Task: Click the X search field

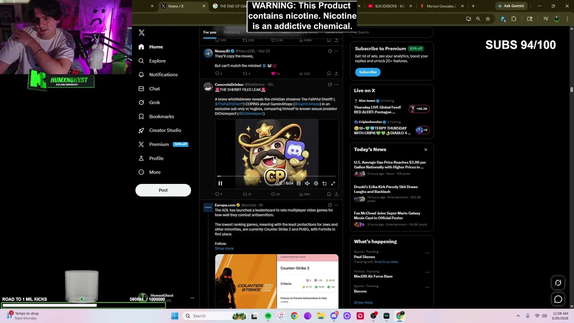Action: pos(392,32)
